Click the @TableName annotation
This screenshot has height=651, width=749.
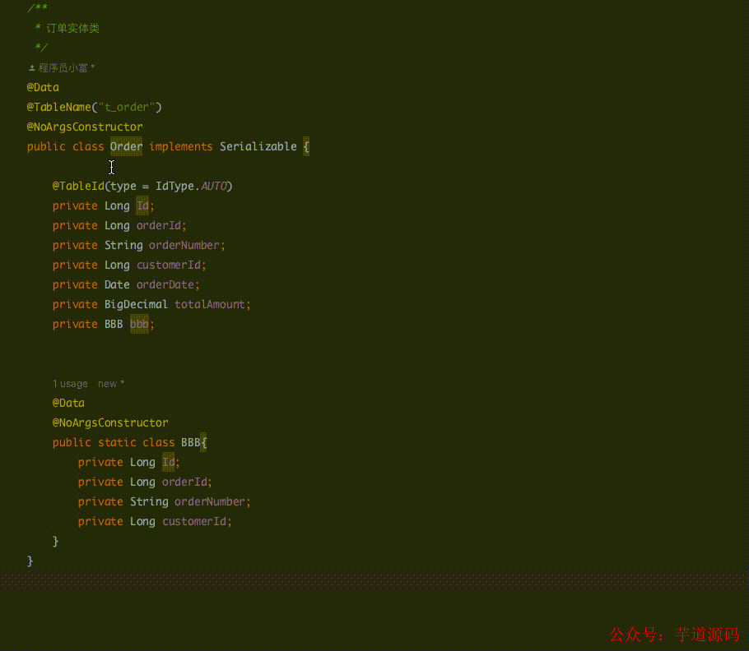[x=63, y=107]
